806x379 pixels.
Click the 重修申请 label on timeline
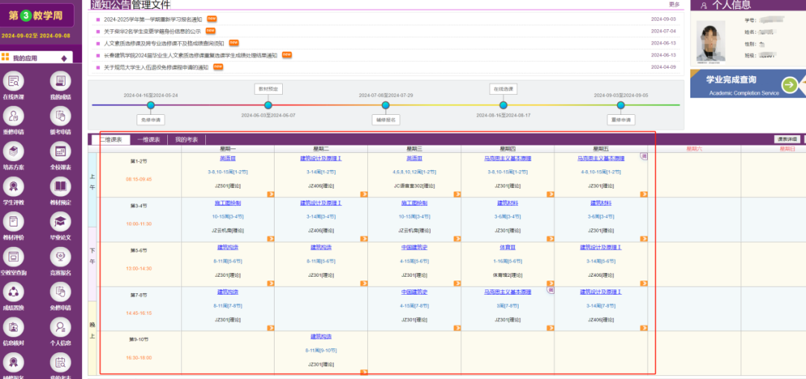[x=620, y=120]
